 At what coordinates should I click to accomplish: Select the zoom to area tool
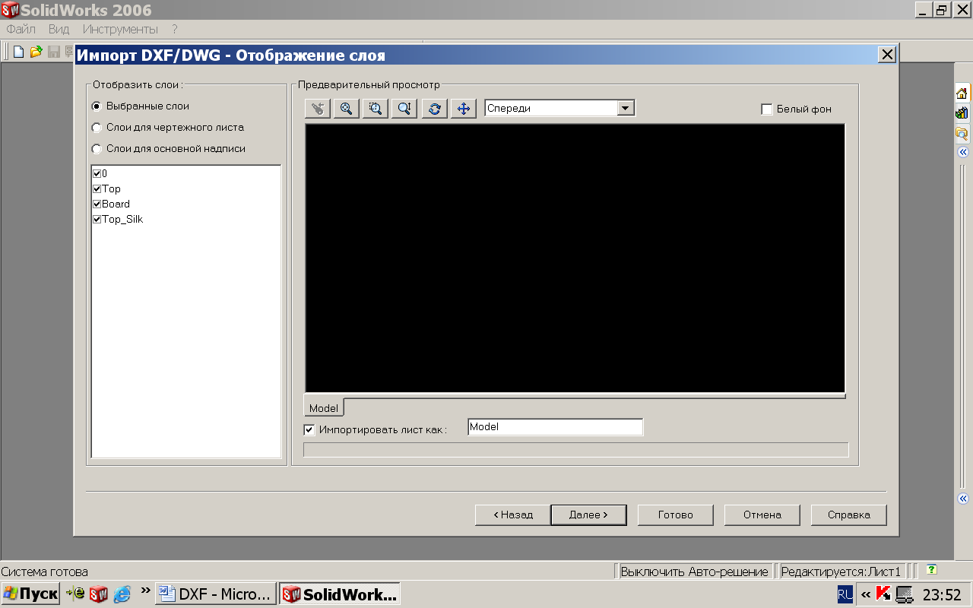tap(375, 109)
